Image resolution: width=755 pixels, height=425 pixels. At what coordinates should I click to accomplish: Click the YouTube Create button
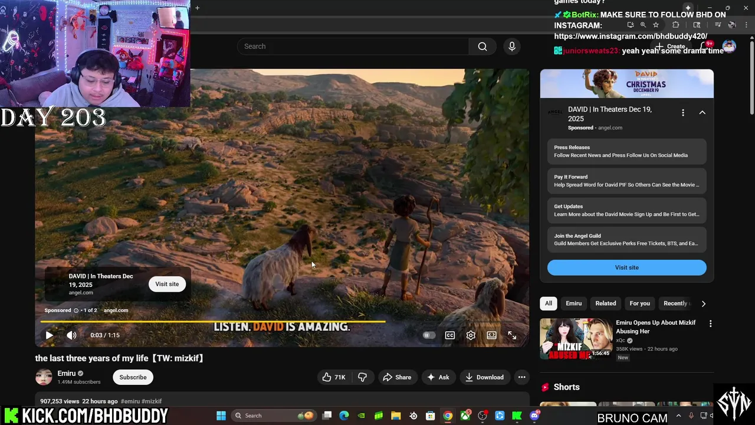[671, 46]
